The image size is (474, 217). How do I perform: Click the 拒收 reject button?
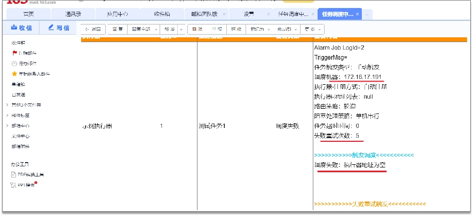tap(236, 29)
